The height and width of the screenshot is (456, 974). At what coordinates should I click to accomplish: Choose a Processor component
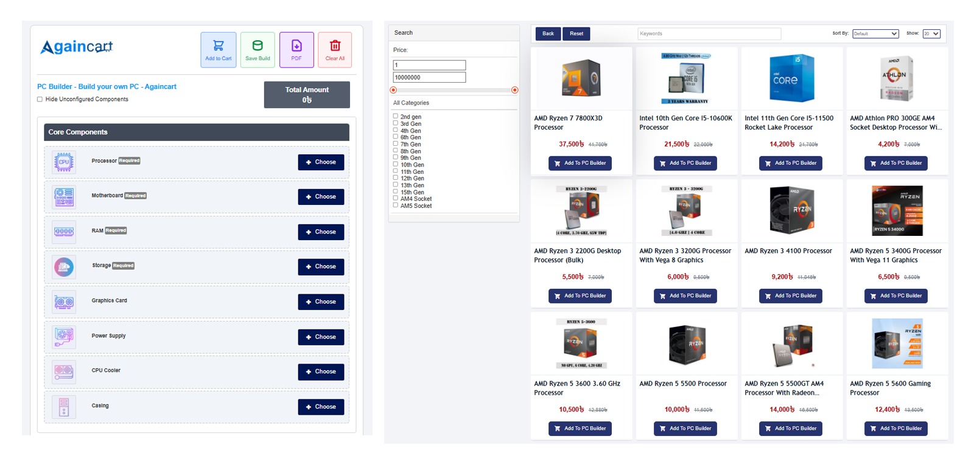pos(321,162)
